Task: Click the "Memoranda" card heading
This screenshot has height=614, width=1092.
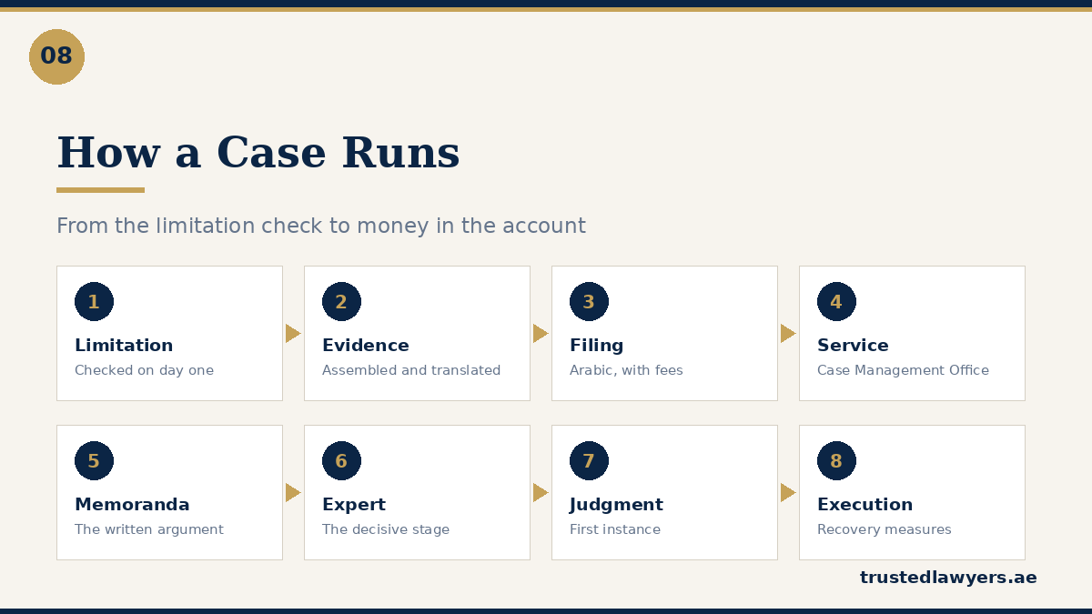Action: 132,505
